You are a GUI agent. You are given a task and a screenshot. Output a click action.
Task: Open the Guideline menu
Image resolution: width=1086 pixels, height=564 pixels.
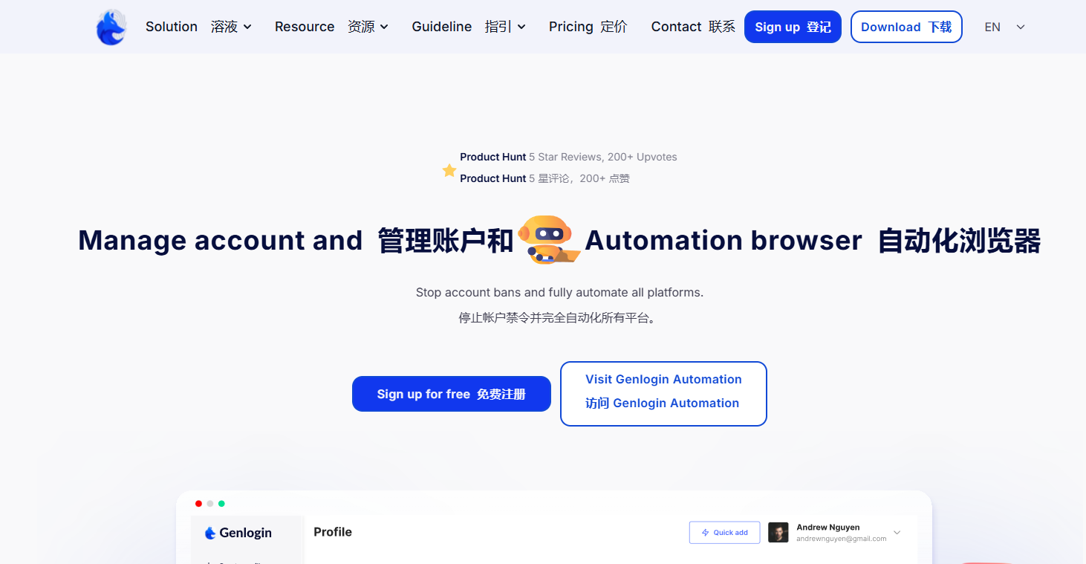[469, 27]
